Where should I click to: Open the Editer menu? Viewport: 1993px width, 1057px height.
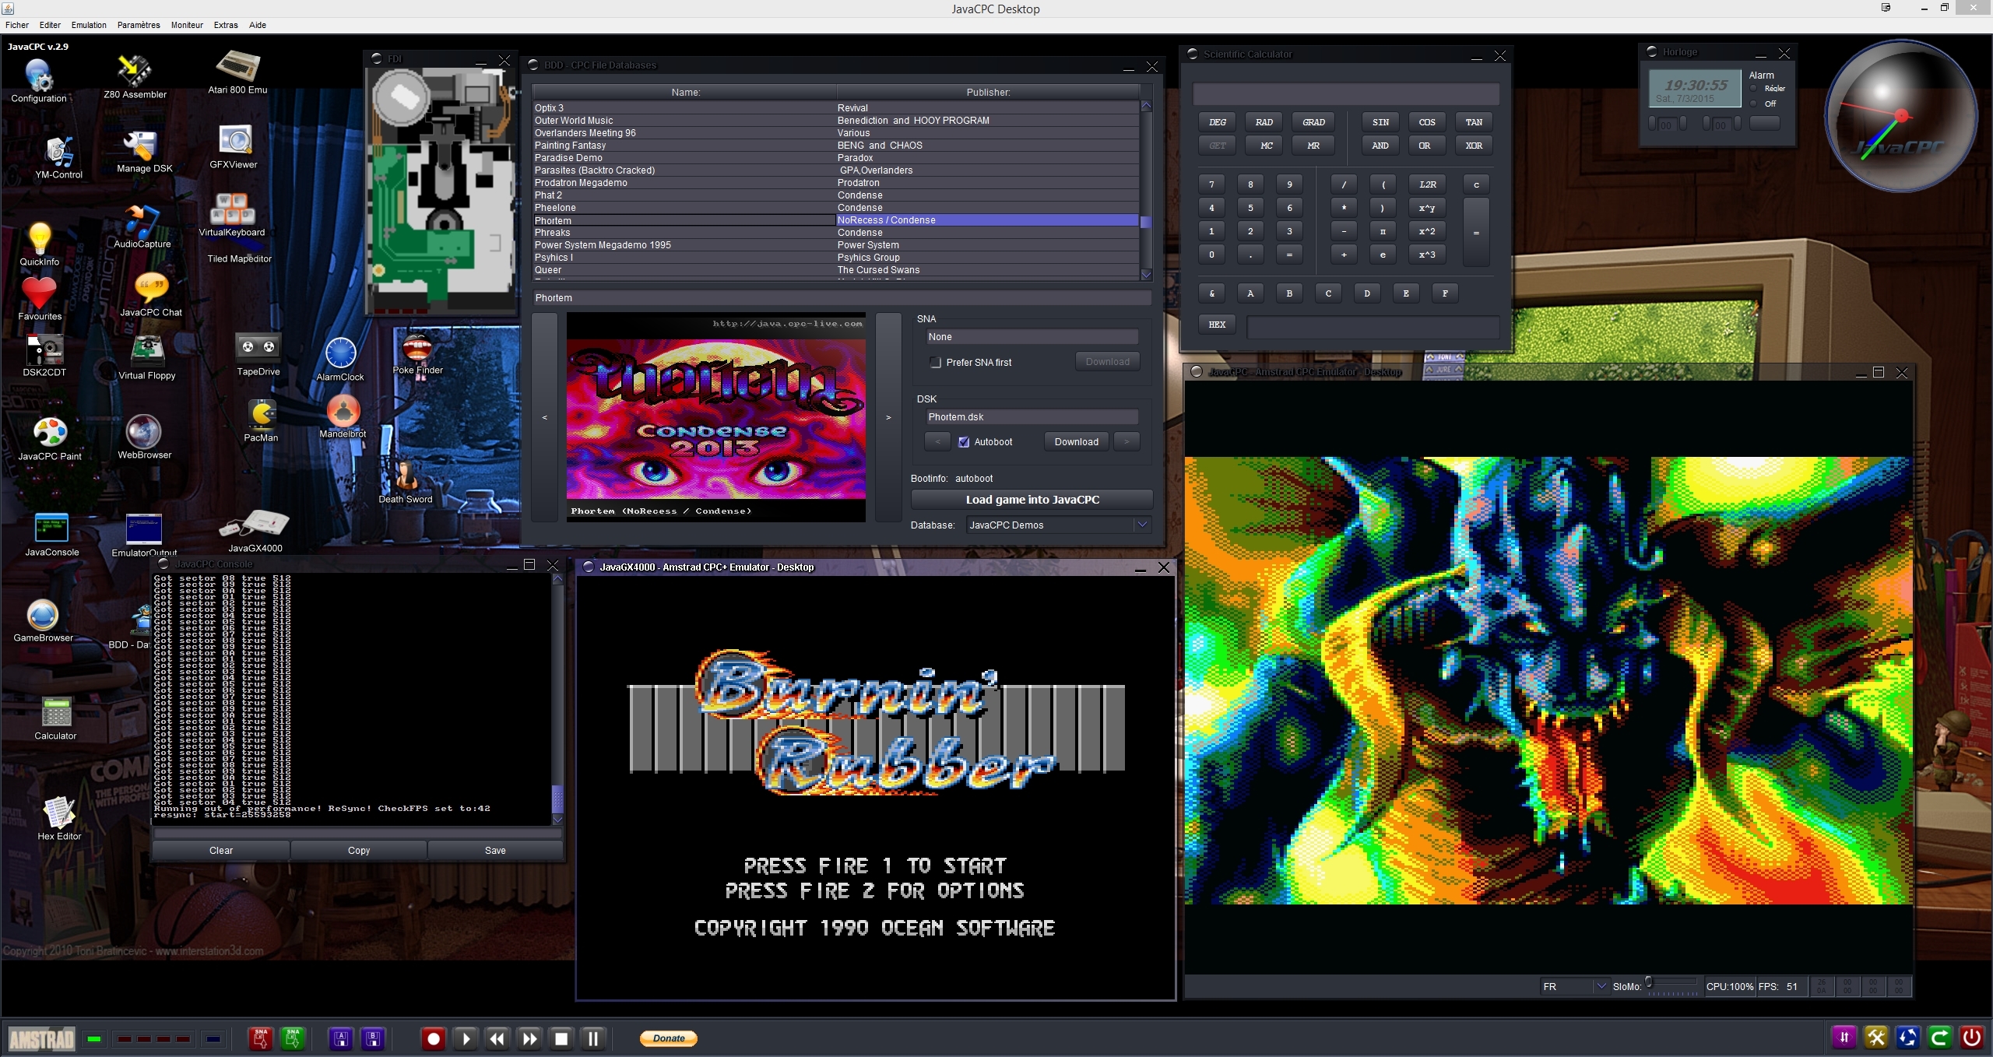click(x=50, y=25)
